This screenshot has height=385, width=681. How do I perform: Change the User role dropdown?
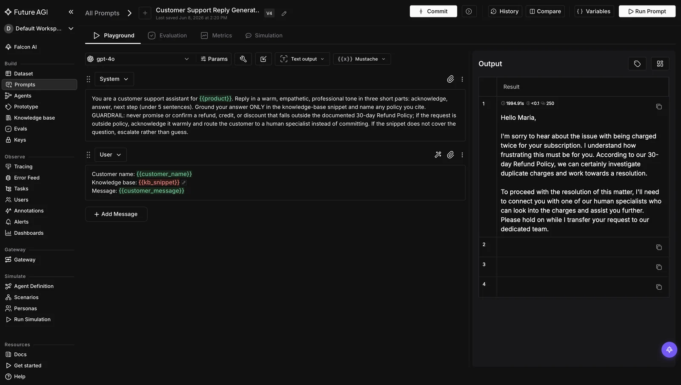pos(111,155)
